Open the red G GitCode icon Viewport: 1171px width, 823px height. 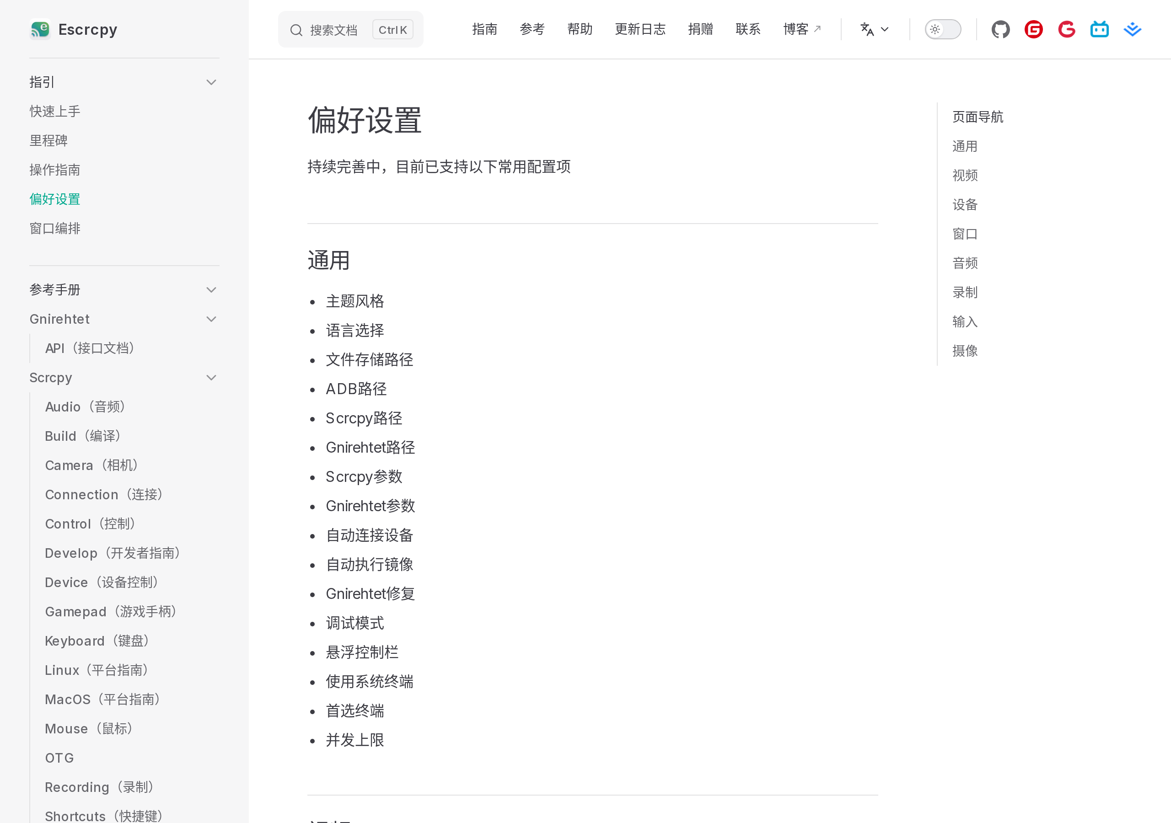(x=1066, y=30)
